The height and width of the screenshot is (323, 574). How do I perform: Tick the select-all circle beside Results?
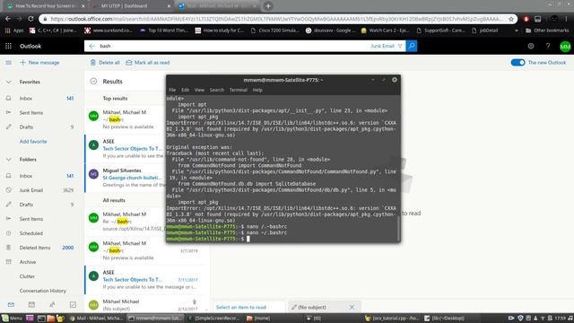(x=93, y=82)
